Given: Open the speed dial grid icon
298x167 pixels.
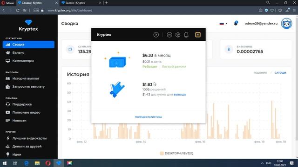Looking at the screenshot, I should [x=25, y=10].
